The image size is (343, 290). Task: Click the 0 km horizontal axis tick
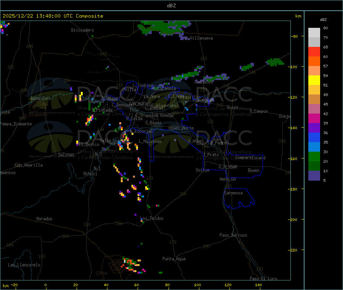click(45, 285)
